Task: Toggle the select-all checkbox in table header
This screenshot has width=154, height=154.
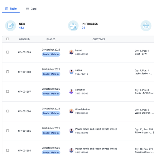Action: click(8, 39)
